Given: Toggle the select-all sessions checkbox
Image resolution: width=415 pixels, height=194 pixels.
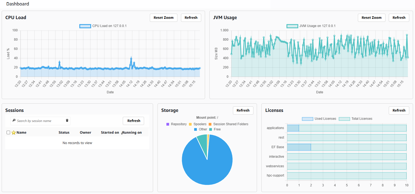Looking at the screenshot, I should (8, 133).
